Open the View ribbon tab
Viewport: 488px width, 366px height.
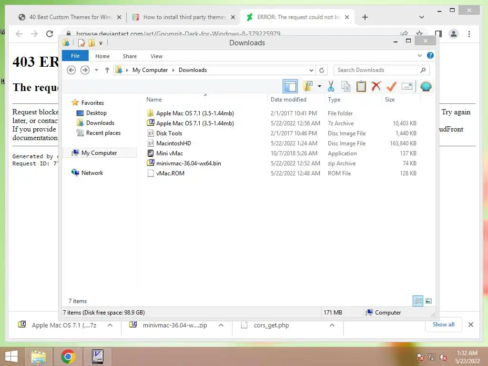click(156, 56)
